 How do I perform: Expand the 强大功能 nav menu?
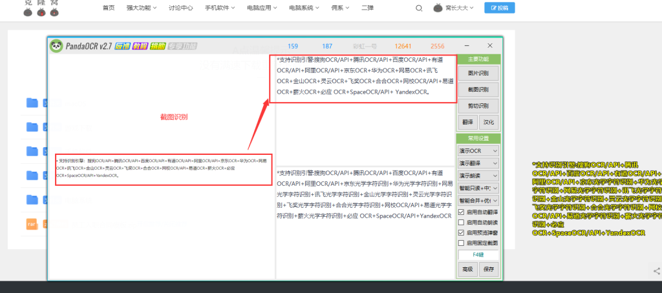(142, 8)
